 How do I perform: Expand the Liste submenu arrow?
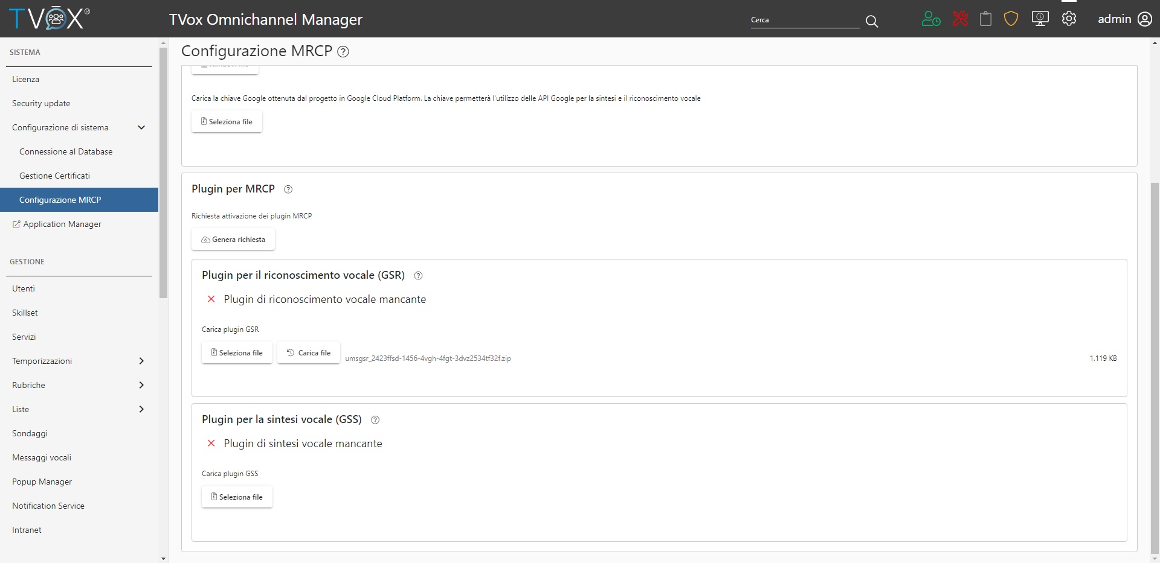pyautogui.click(x=141, y=409)
